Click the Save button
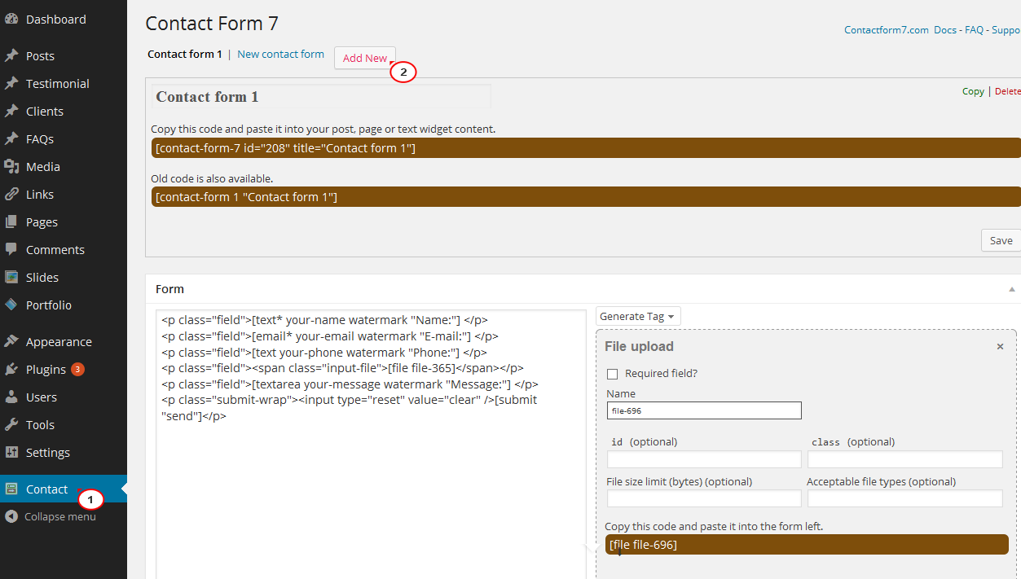The height and width of the screenshot is (579, 1021). click(1001, 240)
